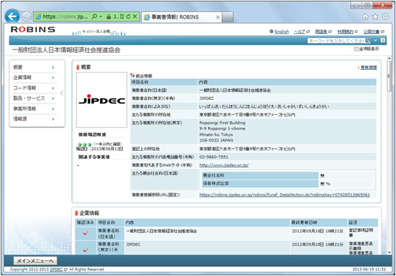Click the red checkmark in JIPDEC 英字 row

86,249
